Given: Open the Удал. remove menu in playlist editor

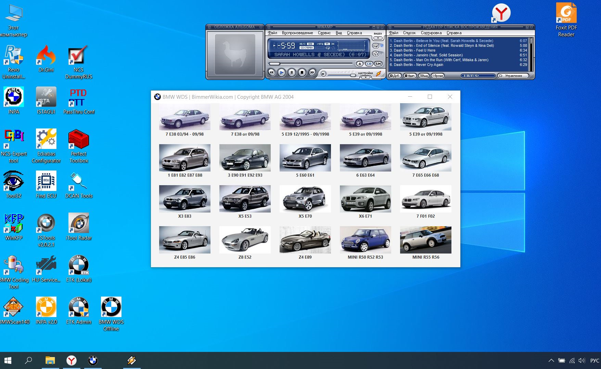Looking at the screenshot, I should click(x=410, y=76).
